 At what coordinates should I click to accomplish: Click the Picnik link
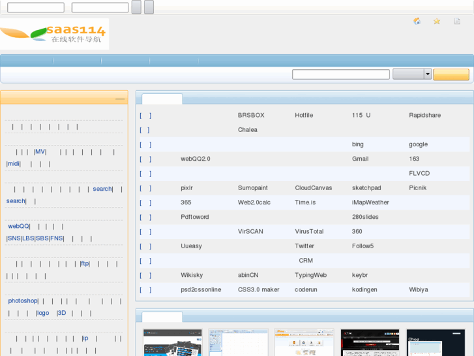pos(419,188)
